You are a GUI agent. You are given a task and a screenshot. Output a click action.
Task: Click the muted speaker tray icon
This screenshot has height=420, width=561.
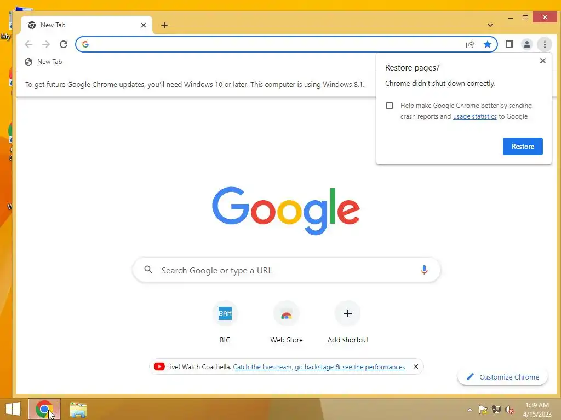click(x=509, y=410)
